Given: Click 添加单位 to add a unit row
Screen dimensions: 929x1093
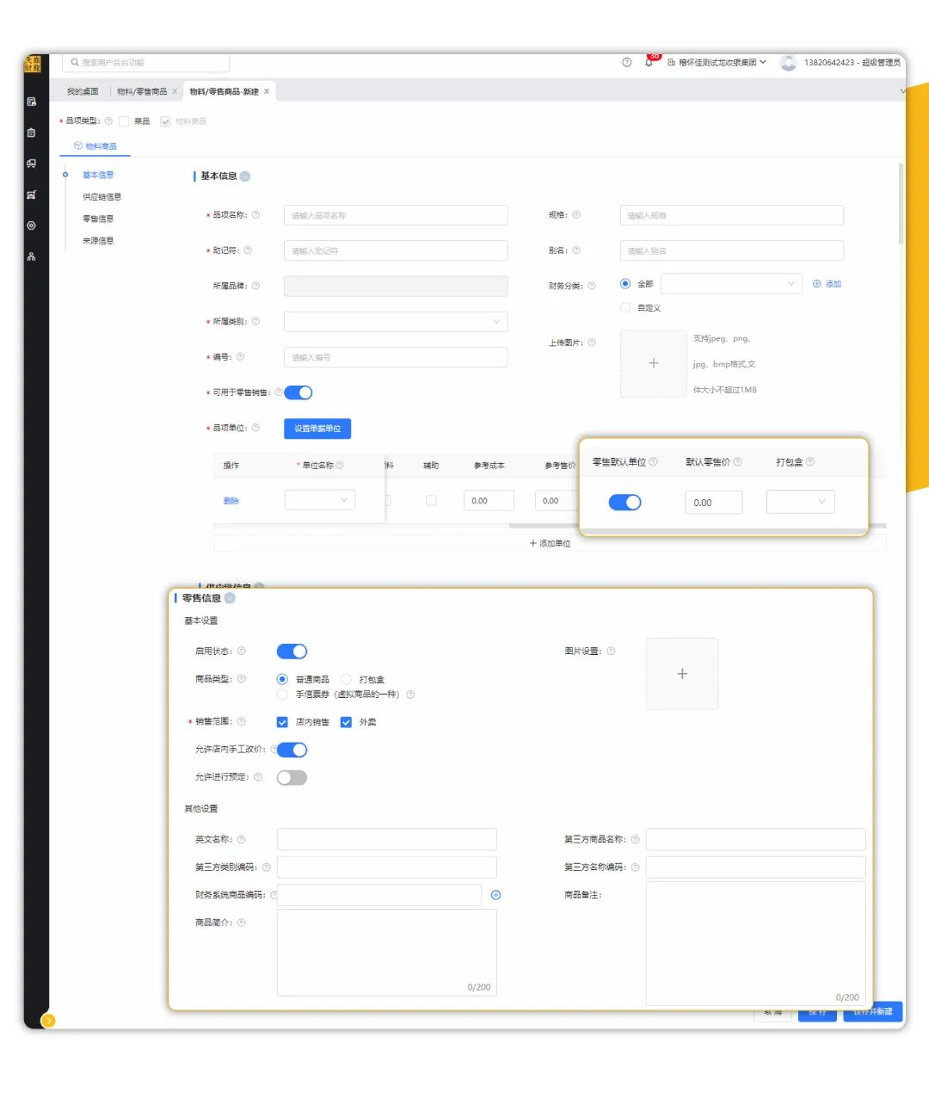Looking at the screenshot, I should [x=550, y=544].
